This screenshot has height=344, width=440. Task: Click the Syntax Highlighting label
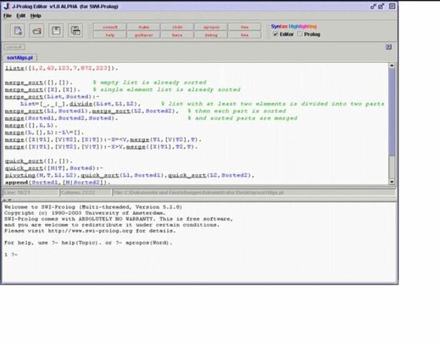click(x=294, y=26)
